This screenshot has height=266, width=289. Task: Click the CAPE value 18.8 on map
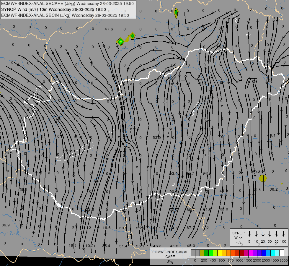(x=73, y=245)
